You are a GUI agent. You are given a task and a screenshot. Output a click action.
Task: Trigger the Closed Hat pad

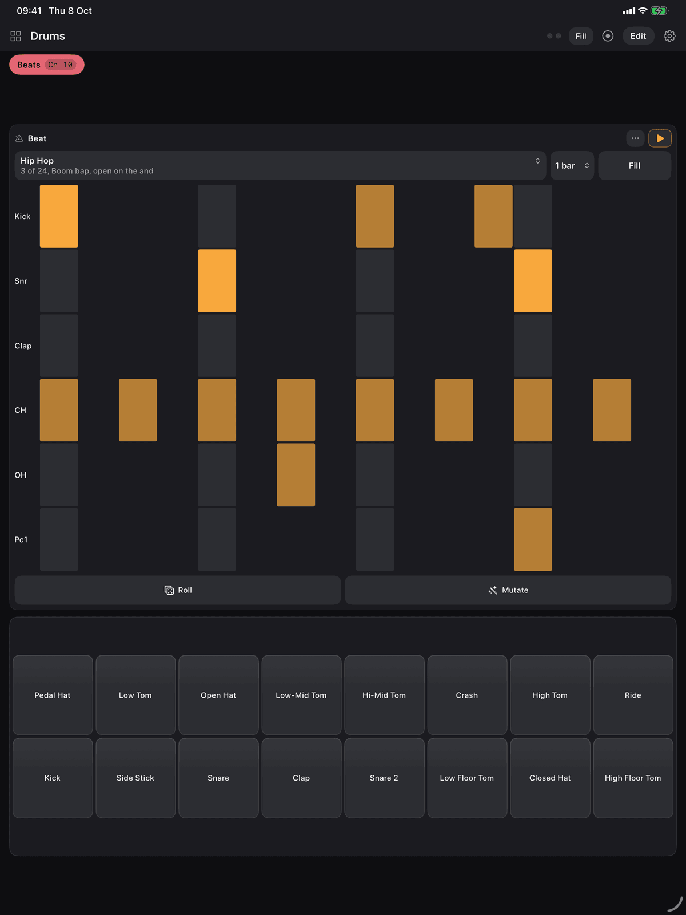tap(550, 778)
